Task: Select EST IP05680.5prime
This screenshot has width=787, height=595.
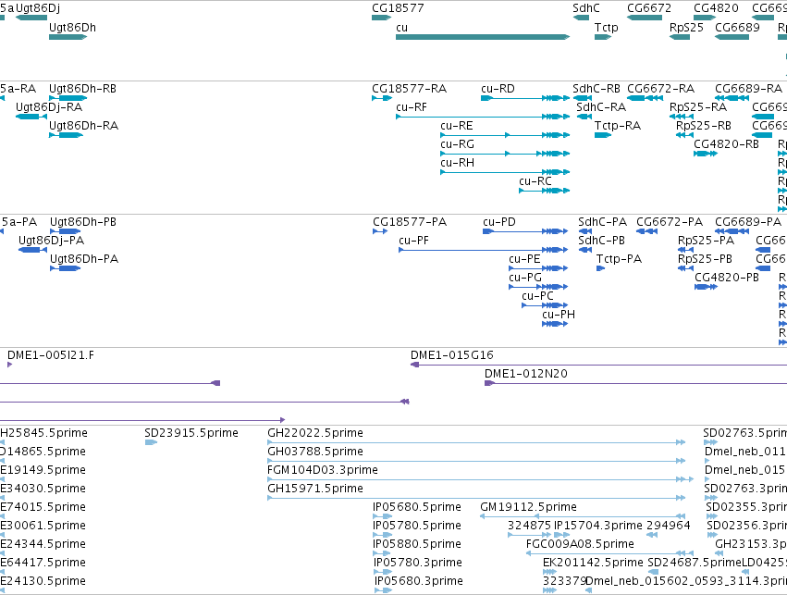Action: (383, 516)
